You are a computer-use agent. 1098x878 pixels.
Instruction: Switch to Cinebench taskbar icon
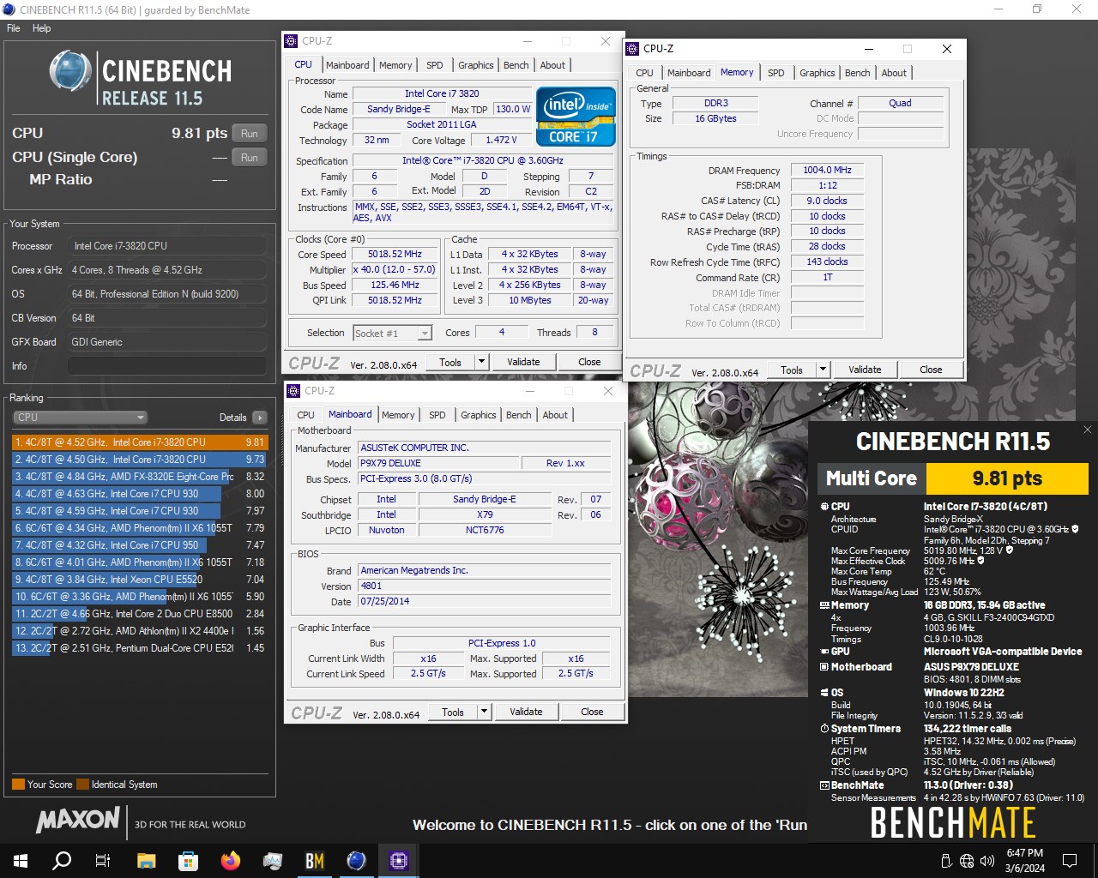[356, 860]
